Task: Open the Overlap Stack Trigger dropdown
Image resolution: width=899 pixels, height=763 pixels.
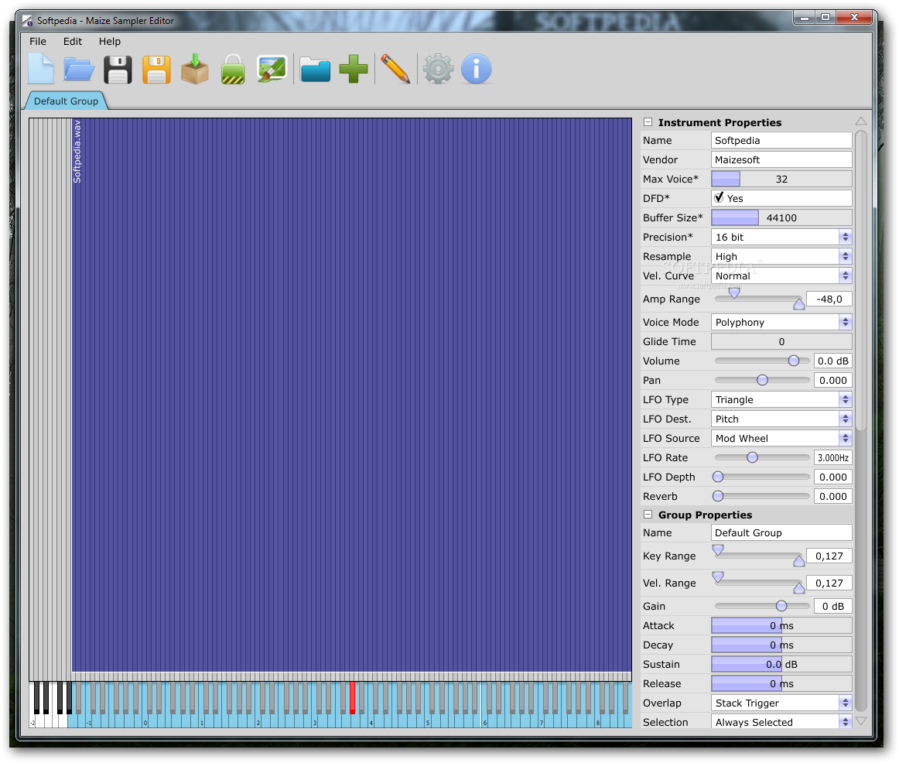Action: pyautogui.click(x=781, y=703)
